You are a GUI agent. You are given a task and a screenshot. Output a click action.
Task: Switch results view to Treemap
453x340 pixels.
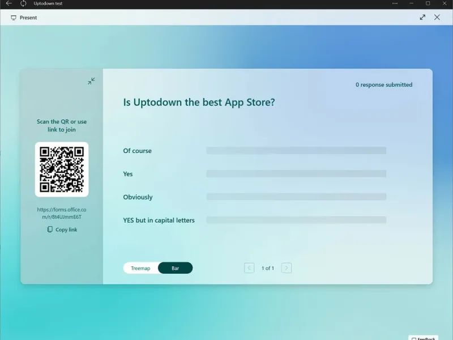coord(140,268)
